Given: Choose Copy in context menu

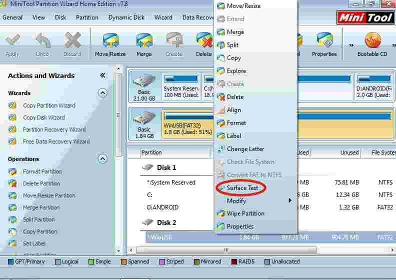Looking at the screenshot, I should [256, 58].
